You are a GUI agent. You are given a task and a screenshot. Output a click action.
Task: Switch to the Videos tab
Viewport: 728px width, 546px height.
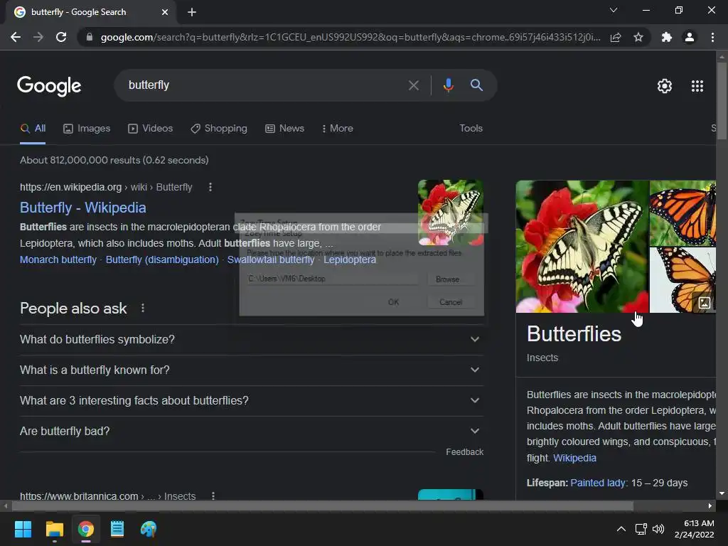[151, 129]
